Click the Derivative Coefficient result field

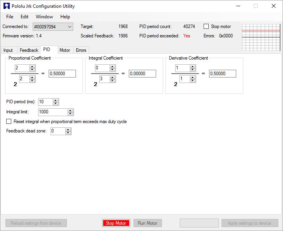point(223,74)
